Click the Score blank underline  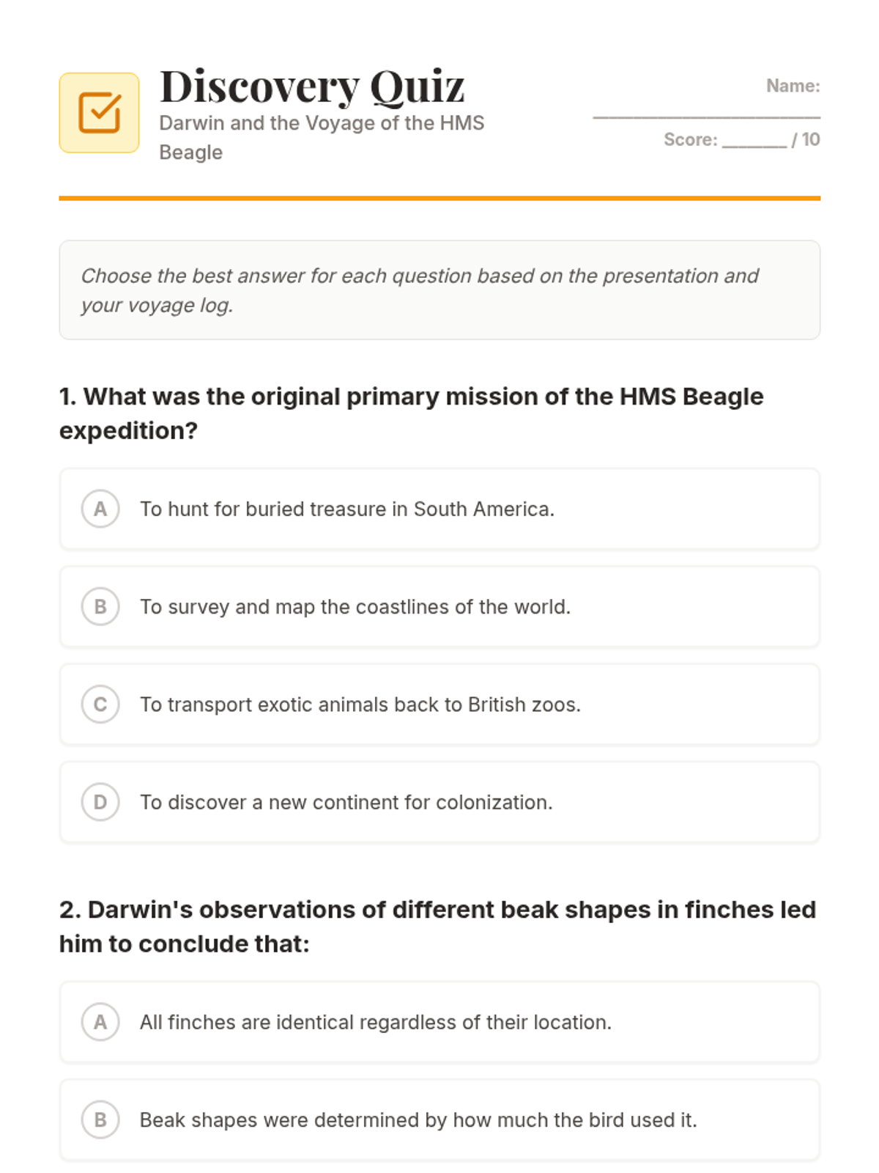[754, 143]
